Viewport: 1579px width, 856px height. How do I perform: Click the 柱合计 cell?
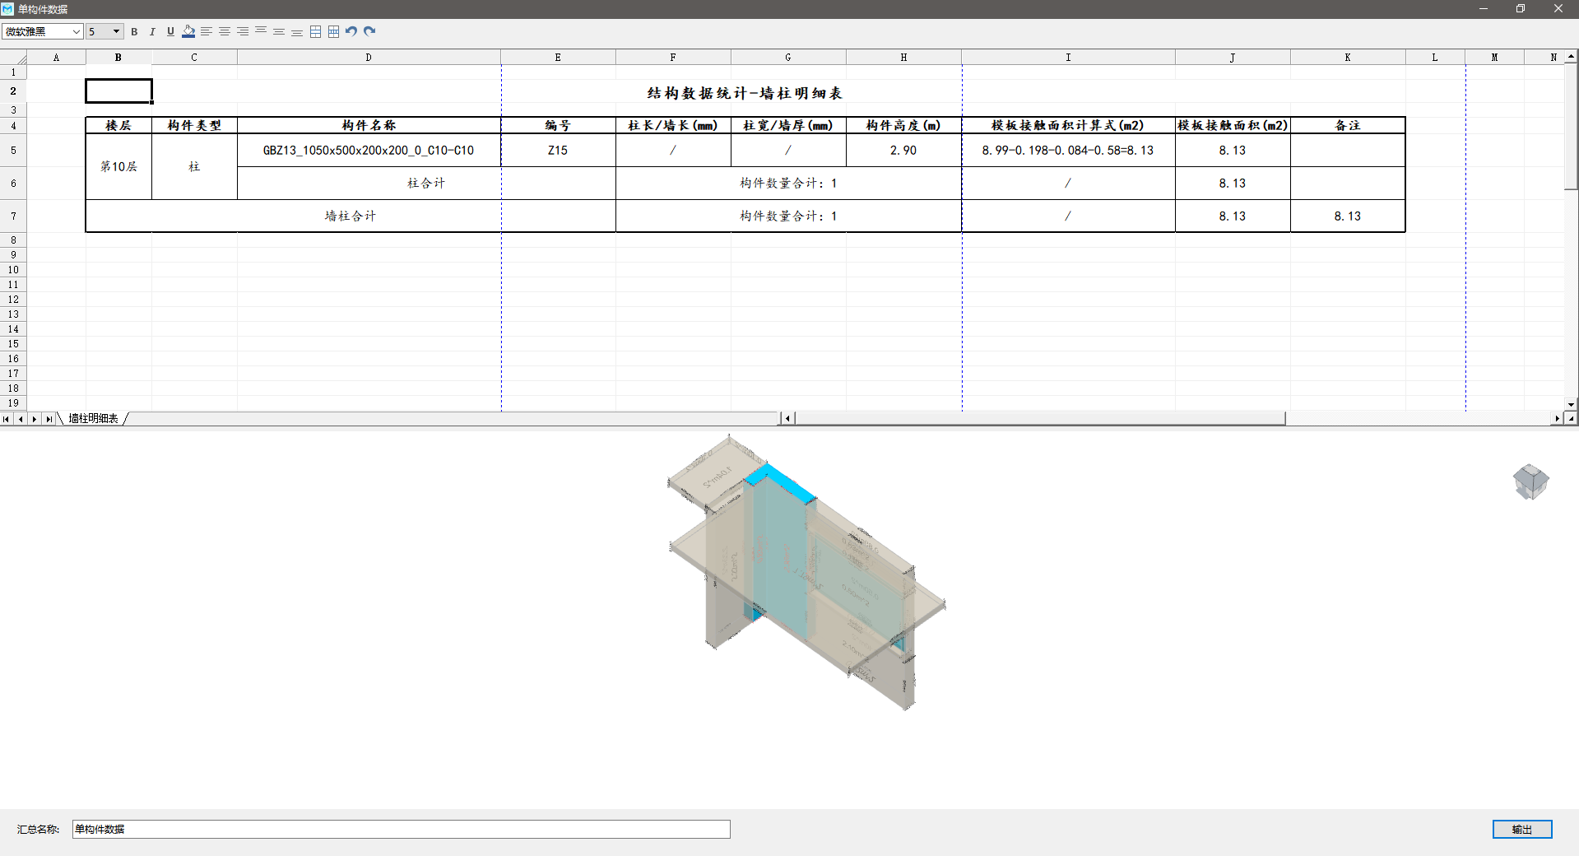pos(426,183)
